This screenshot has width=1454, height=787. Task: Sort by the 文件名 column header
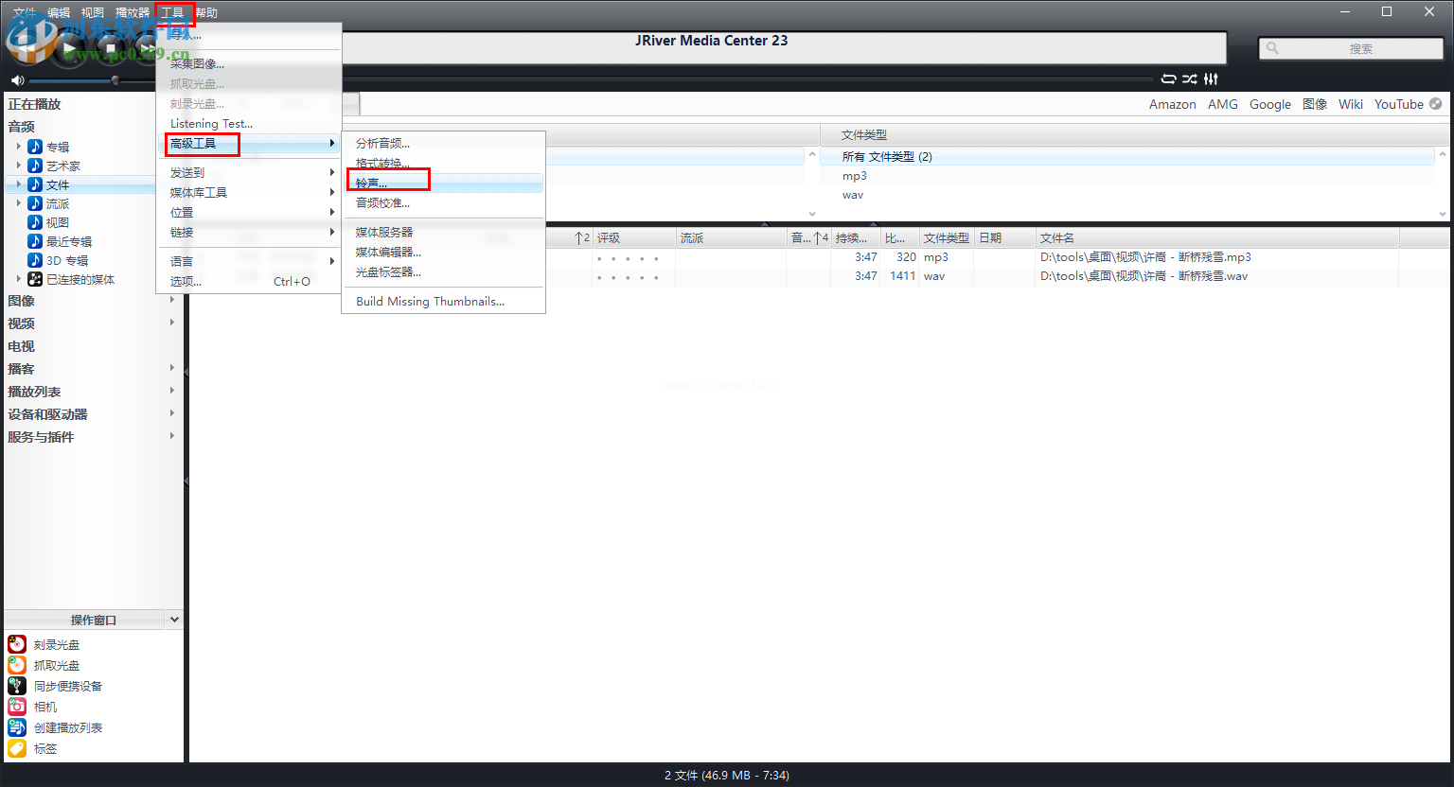point(1217,237)
